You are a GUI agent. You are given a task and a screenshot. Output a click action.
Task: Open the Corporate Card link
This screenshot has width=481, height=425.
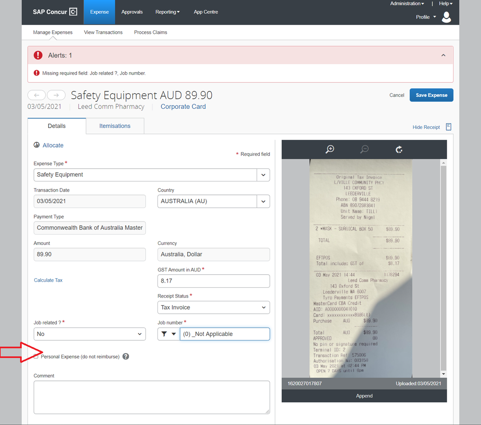pos(183,106)
